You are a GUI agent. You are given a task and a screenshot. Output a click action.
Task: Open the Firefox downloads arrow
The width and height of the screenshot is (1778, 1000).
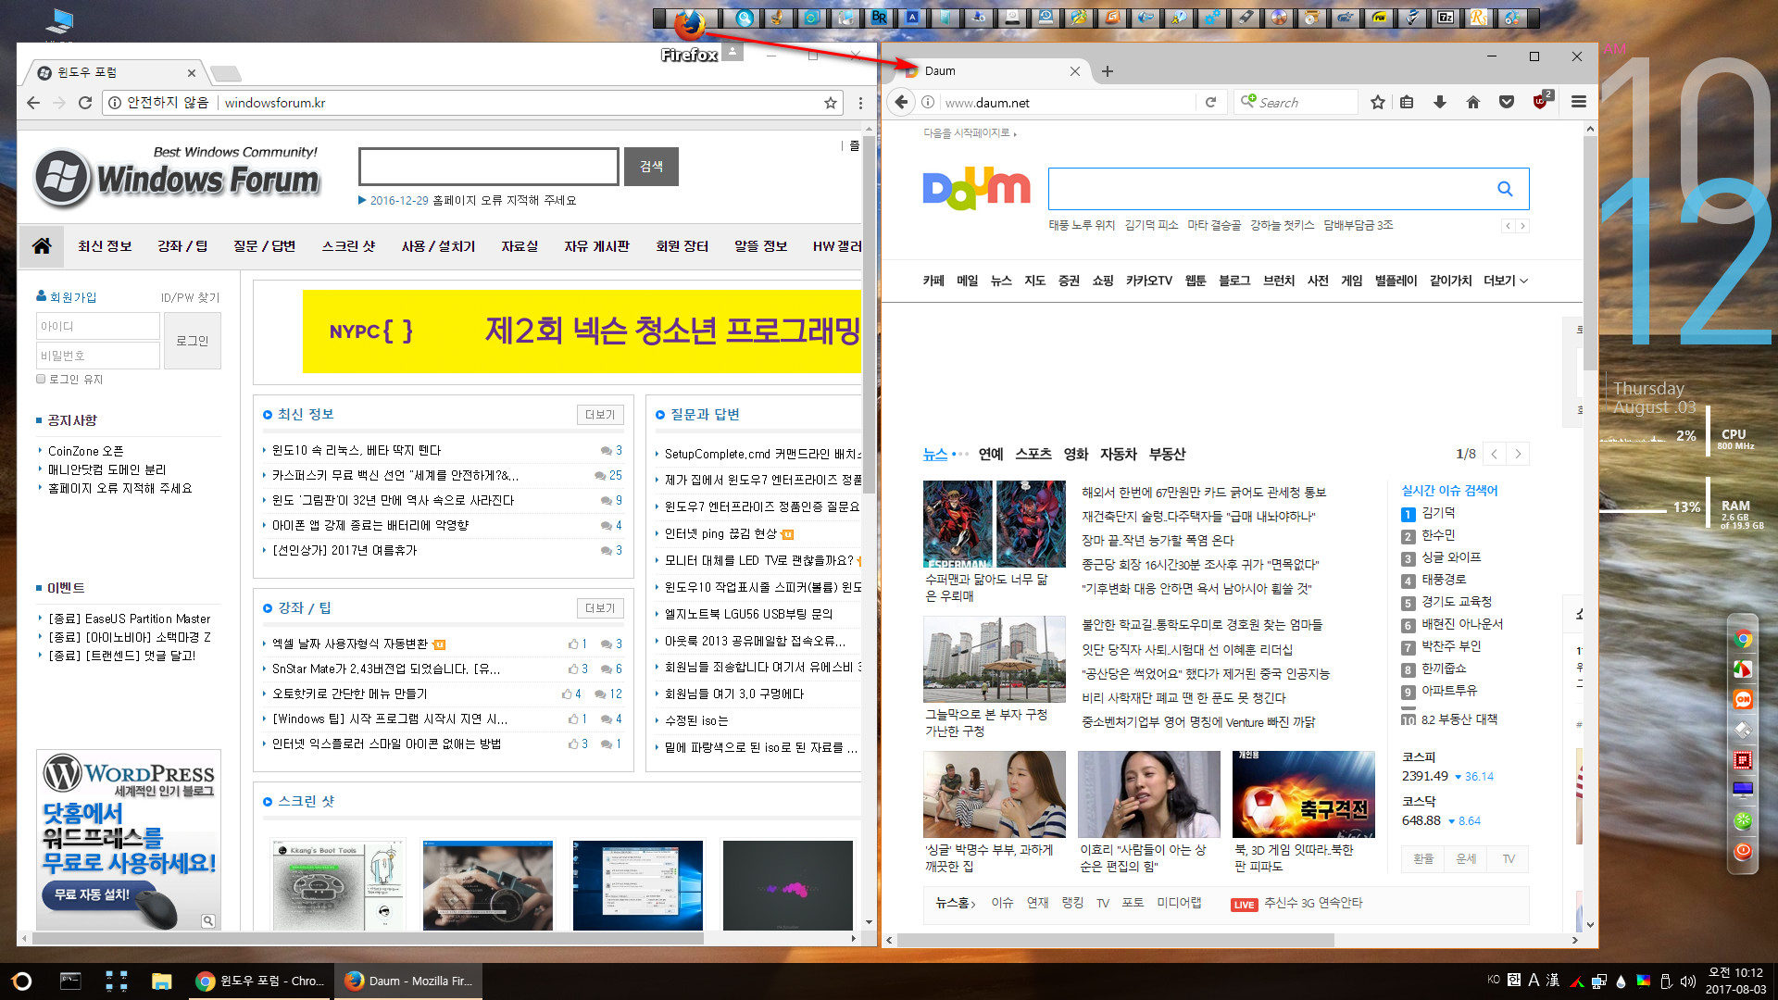point(1440,103)
